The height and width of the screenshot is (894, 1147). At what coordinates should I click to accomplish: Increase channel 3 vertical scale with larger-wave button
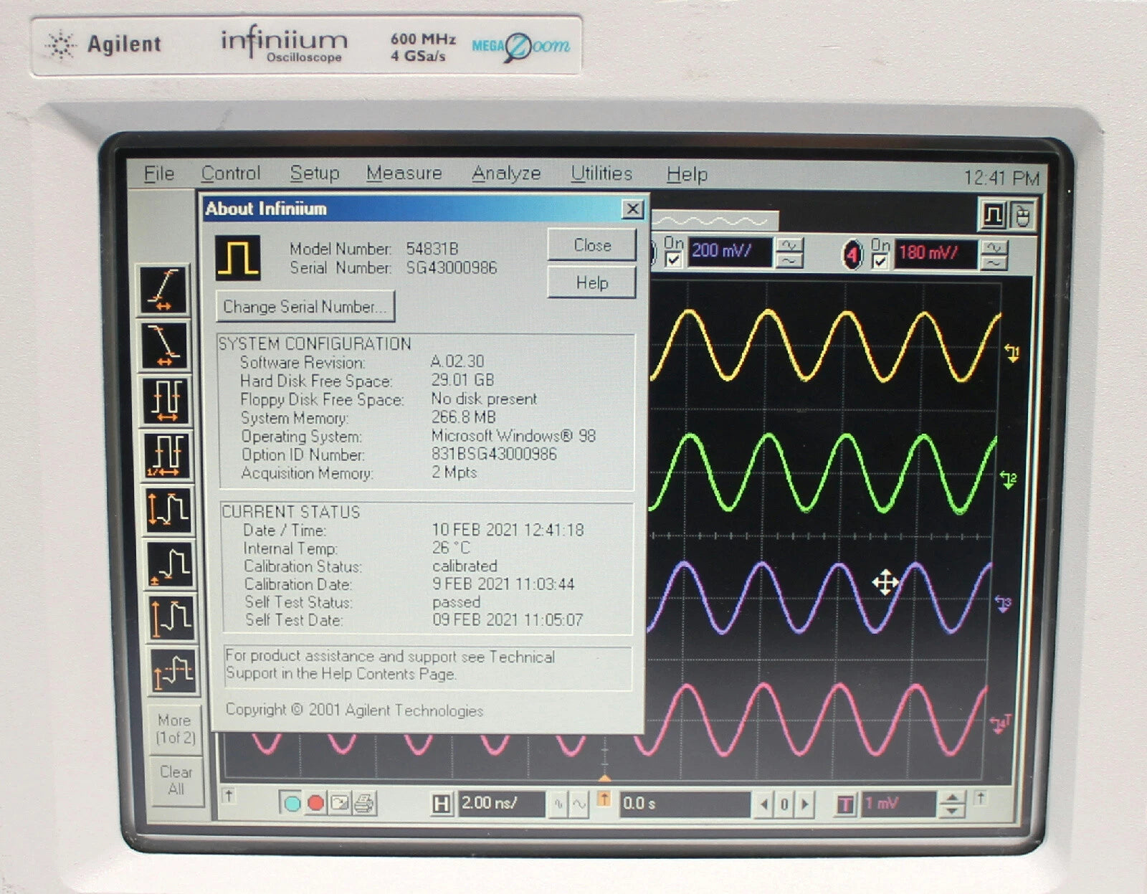coord(790,245)
